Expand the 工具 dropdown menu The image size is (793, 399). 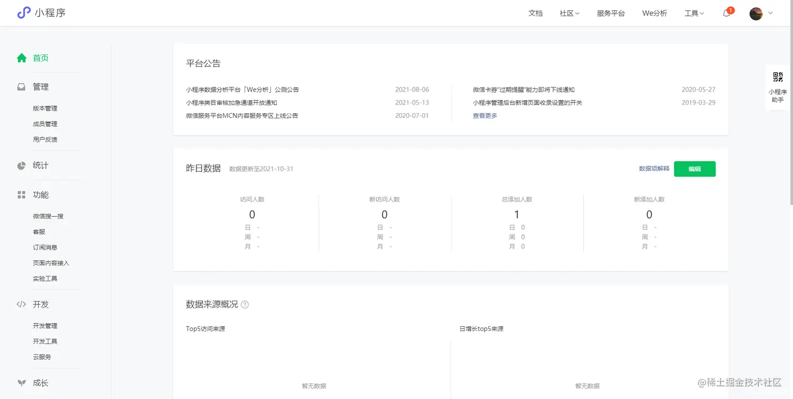694,14
